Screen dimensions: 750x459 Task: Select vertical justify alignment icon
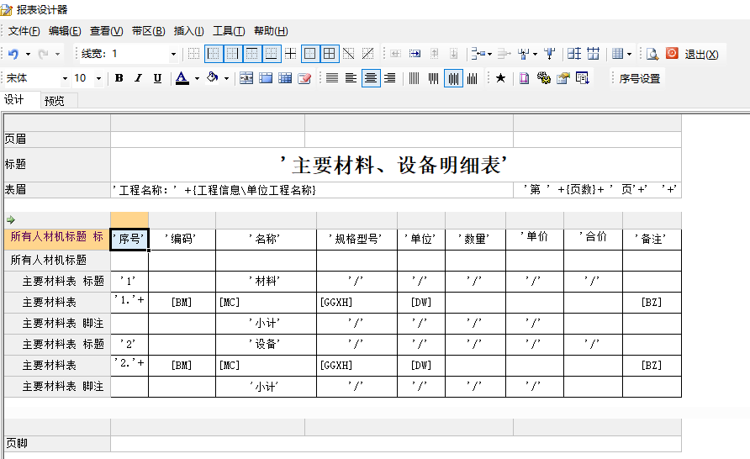415,78
